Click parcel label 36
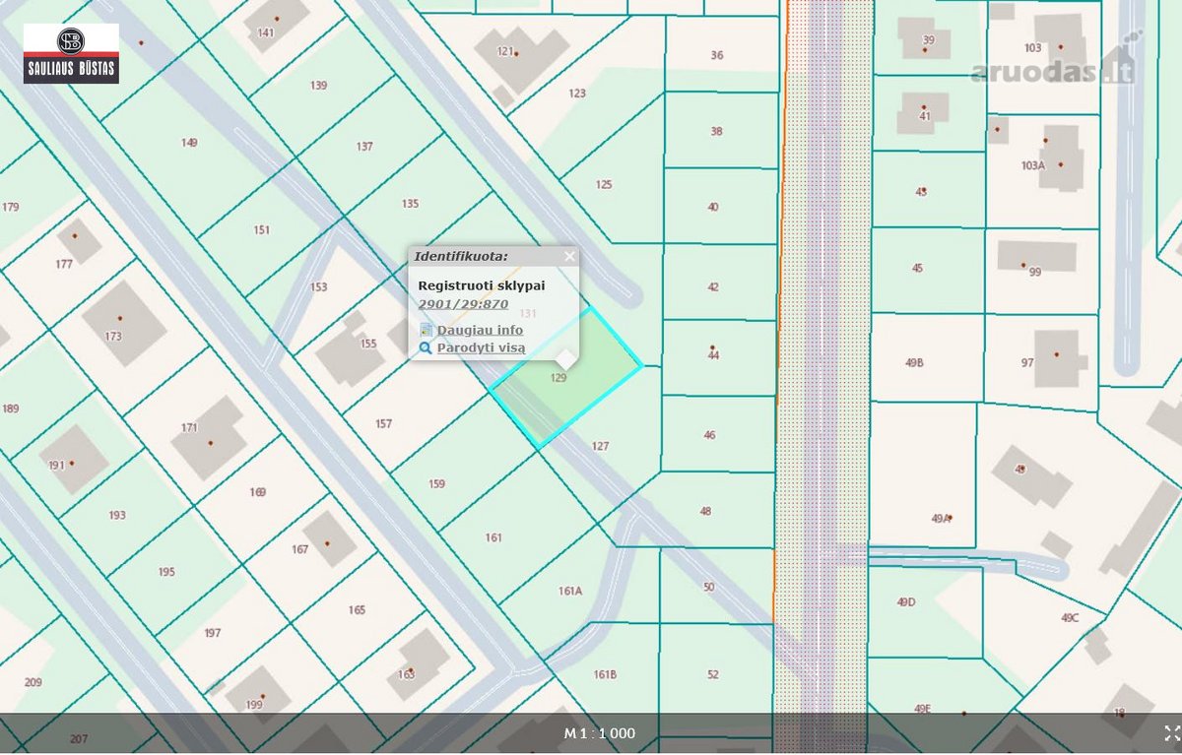 (x=717, y=55)
